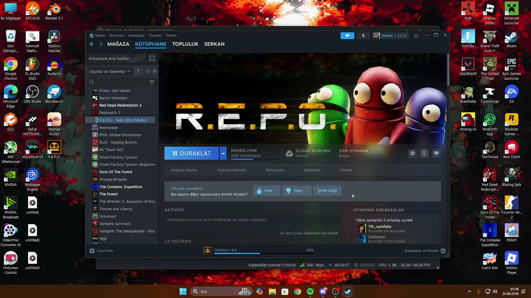This screenshot has height=298, width=531.
Task: Open the Arkadaşlar menu
Action: (136, 36)
